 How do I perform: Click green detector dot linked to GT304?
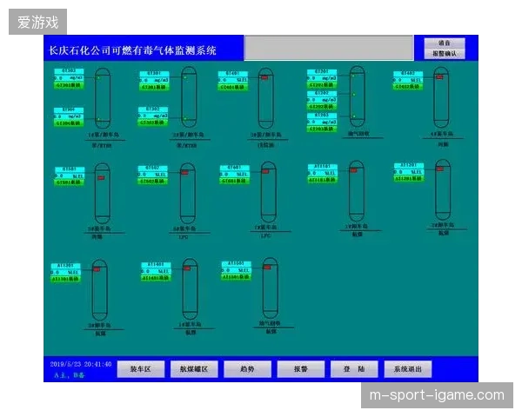[98, 119]
